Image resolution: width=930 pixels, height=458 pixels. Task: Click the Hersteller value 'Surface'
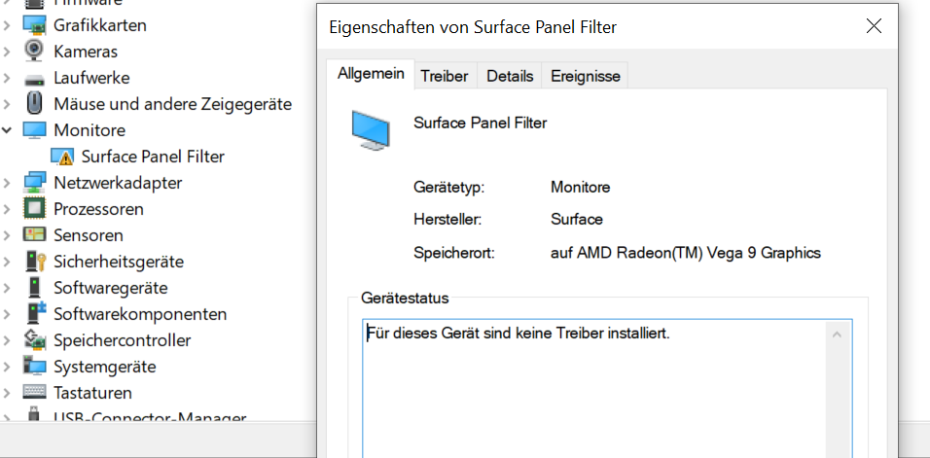click(x=577, y=220)
